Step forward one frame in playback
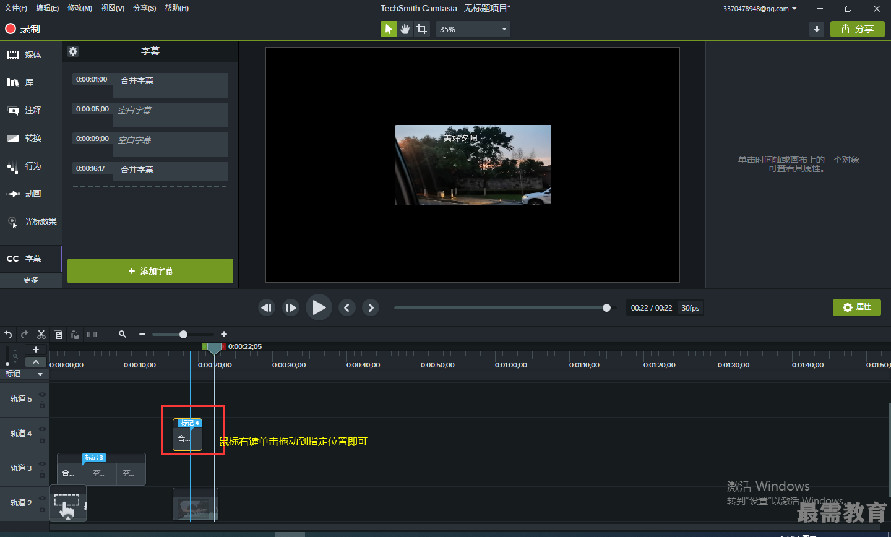 [291, 307]
